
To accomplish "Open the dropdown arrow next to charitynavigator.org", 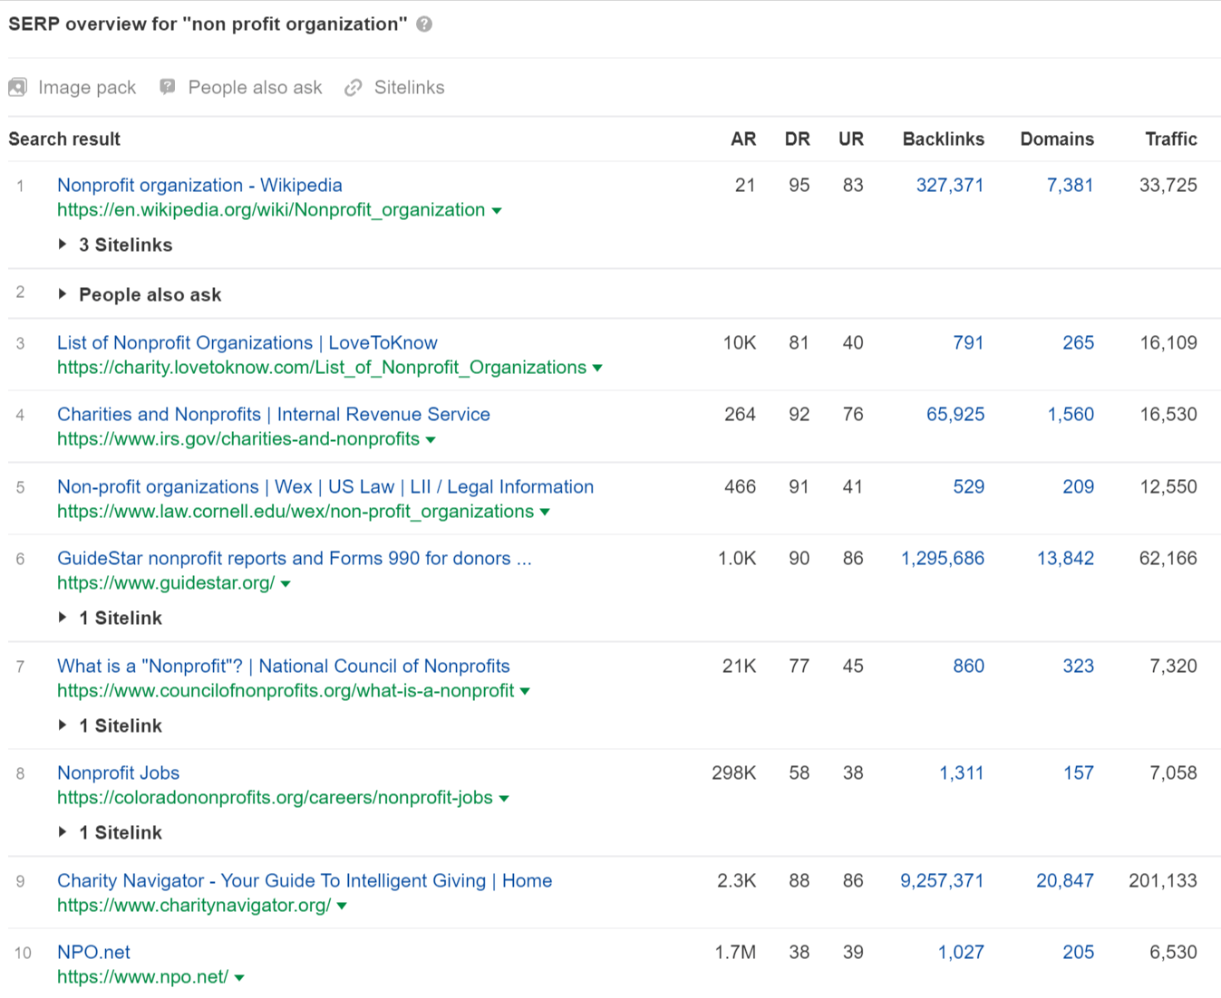I will pos(342,905).
